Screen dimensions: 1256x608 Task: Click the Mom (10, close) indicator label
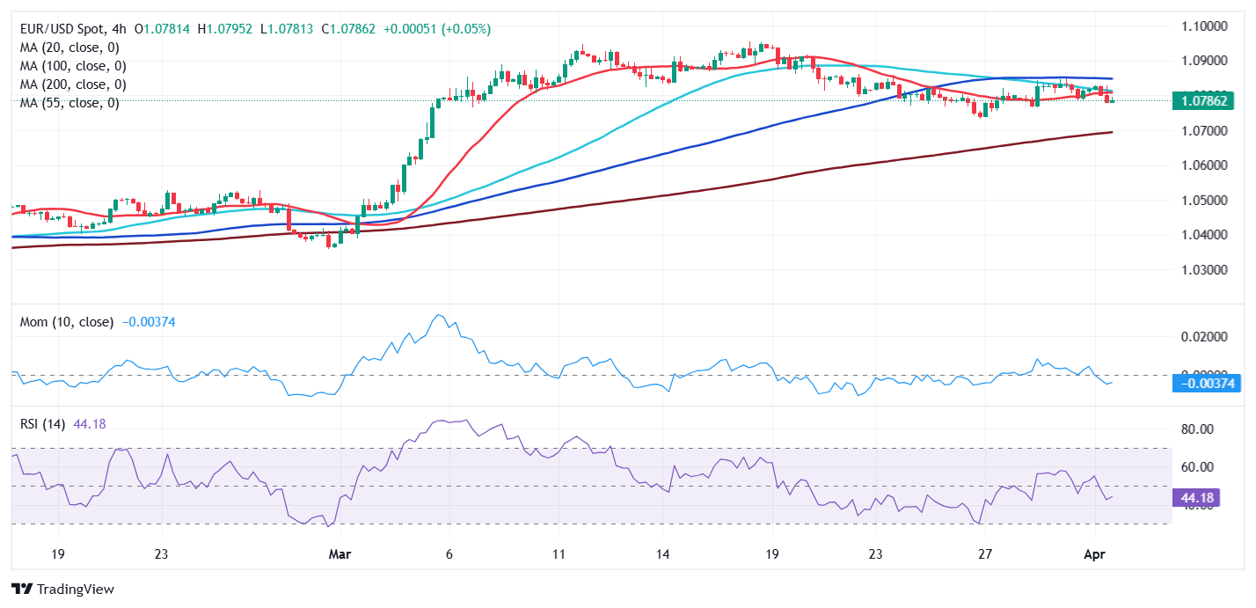pyautogui.click(x=67, y=322)
